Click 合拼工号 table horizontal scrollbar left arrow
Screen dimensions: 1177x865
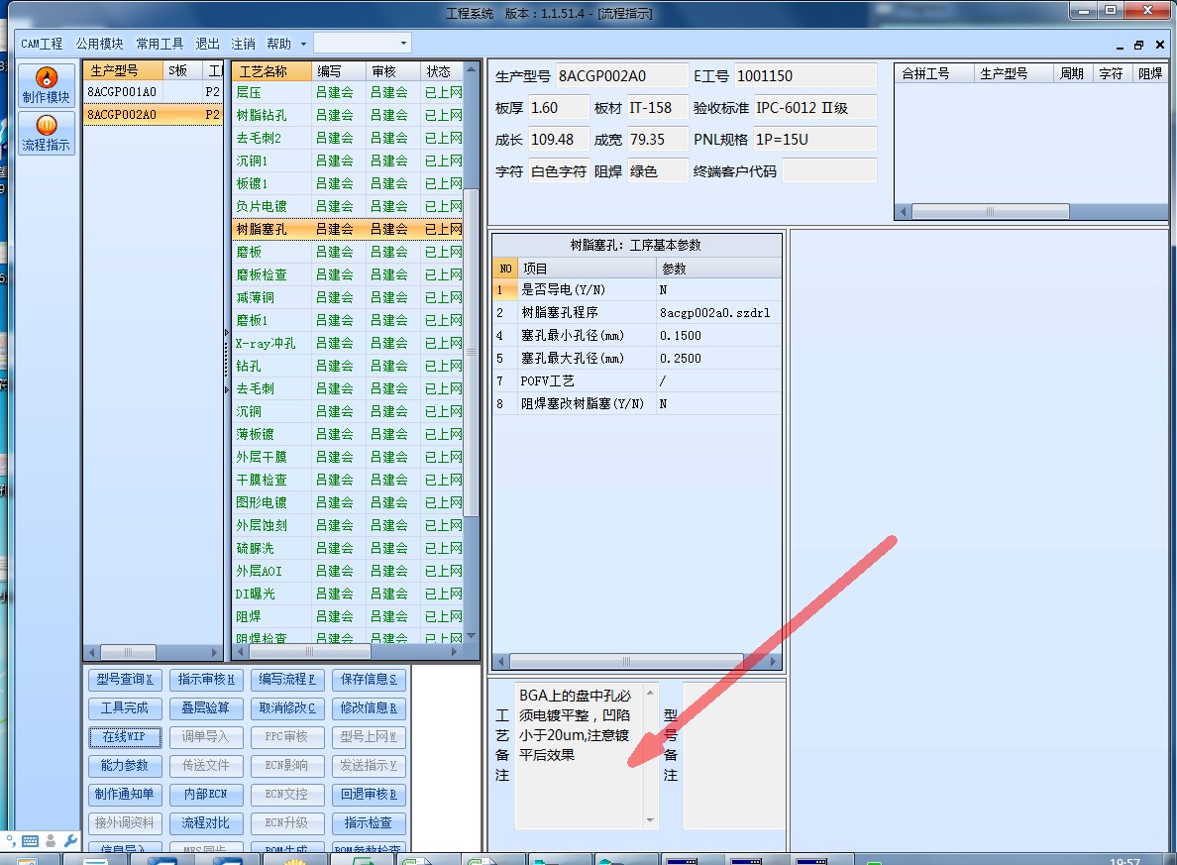[x=904, y=212]
